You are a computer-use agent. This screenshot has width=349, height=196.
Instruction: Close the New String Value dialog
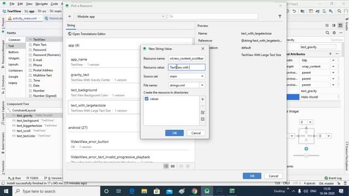203,48
